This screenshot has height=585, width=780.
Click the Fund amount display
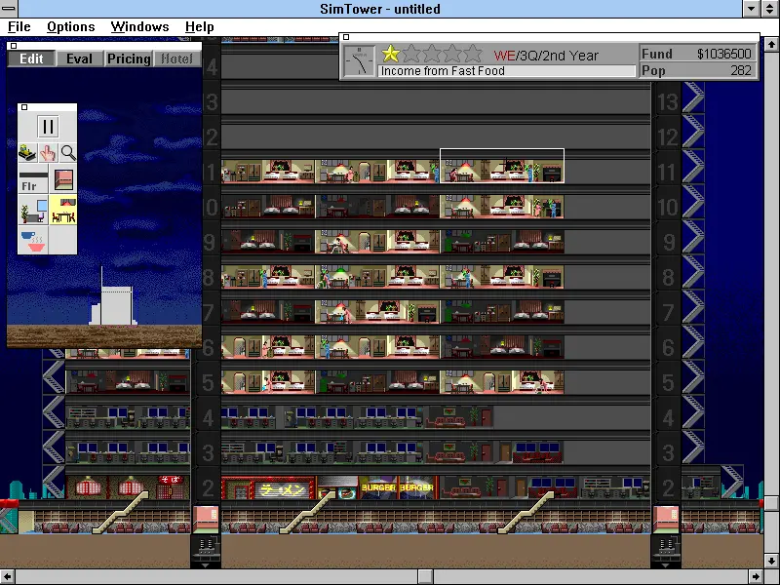point(723,54)
